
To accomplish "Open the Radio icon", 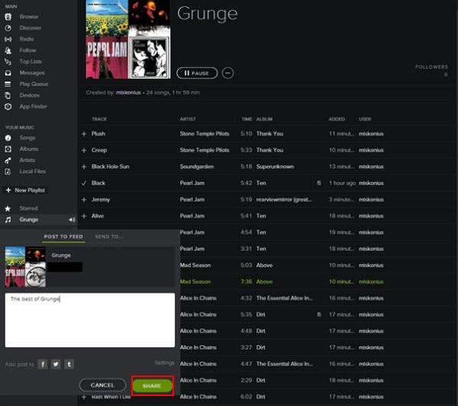I will coord(8,39).
